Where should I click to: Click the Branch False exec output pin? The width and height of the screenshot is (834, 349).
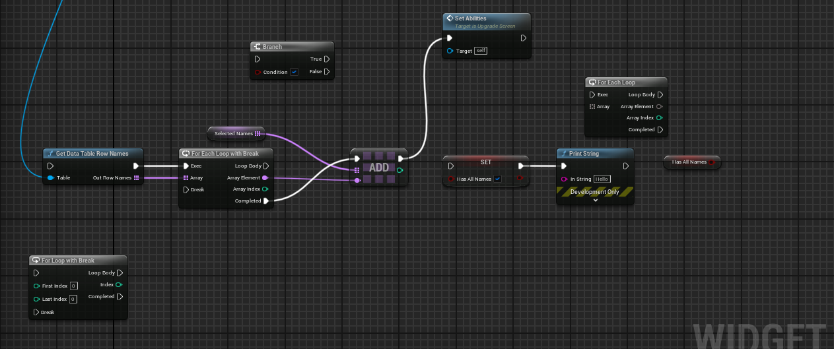[x=326, y=71]
